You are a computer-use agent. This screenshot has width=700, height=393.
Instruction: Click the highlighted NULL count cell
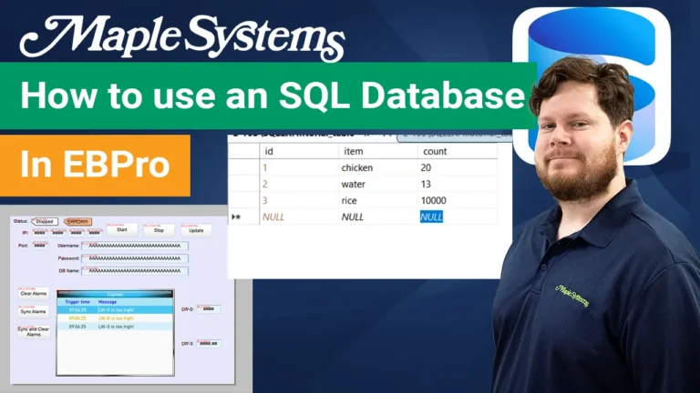[x=431, y=217]
